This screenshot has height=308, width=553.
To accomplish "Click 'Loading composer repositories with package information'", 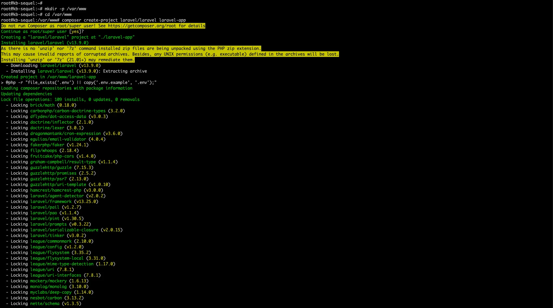I will point(67,88).
